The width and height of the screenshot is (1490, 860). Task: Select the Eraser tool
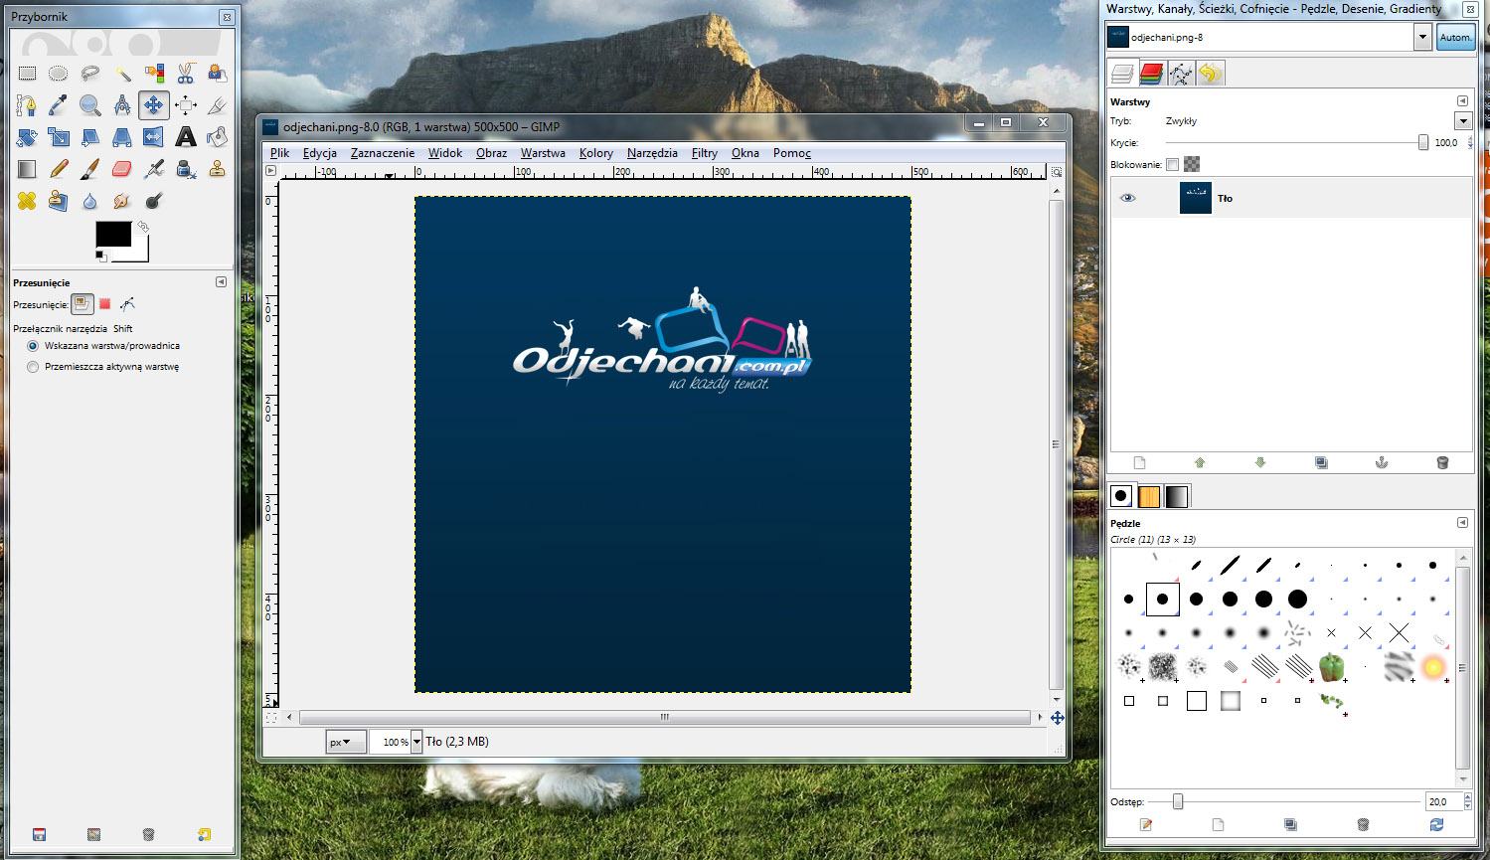(x=122, y=169)
